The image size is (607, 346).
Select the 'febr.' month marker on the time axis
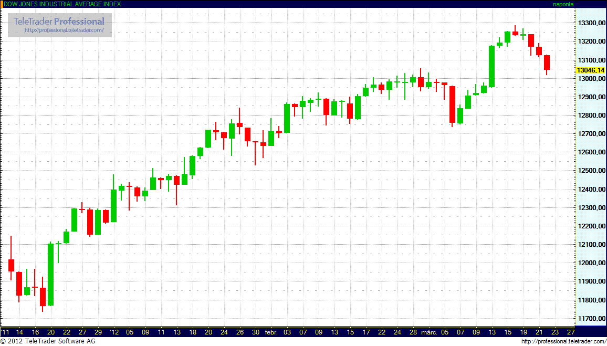click(x=270, y=332)
